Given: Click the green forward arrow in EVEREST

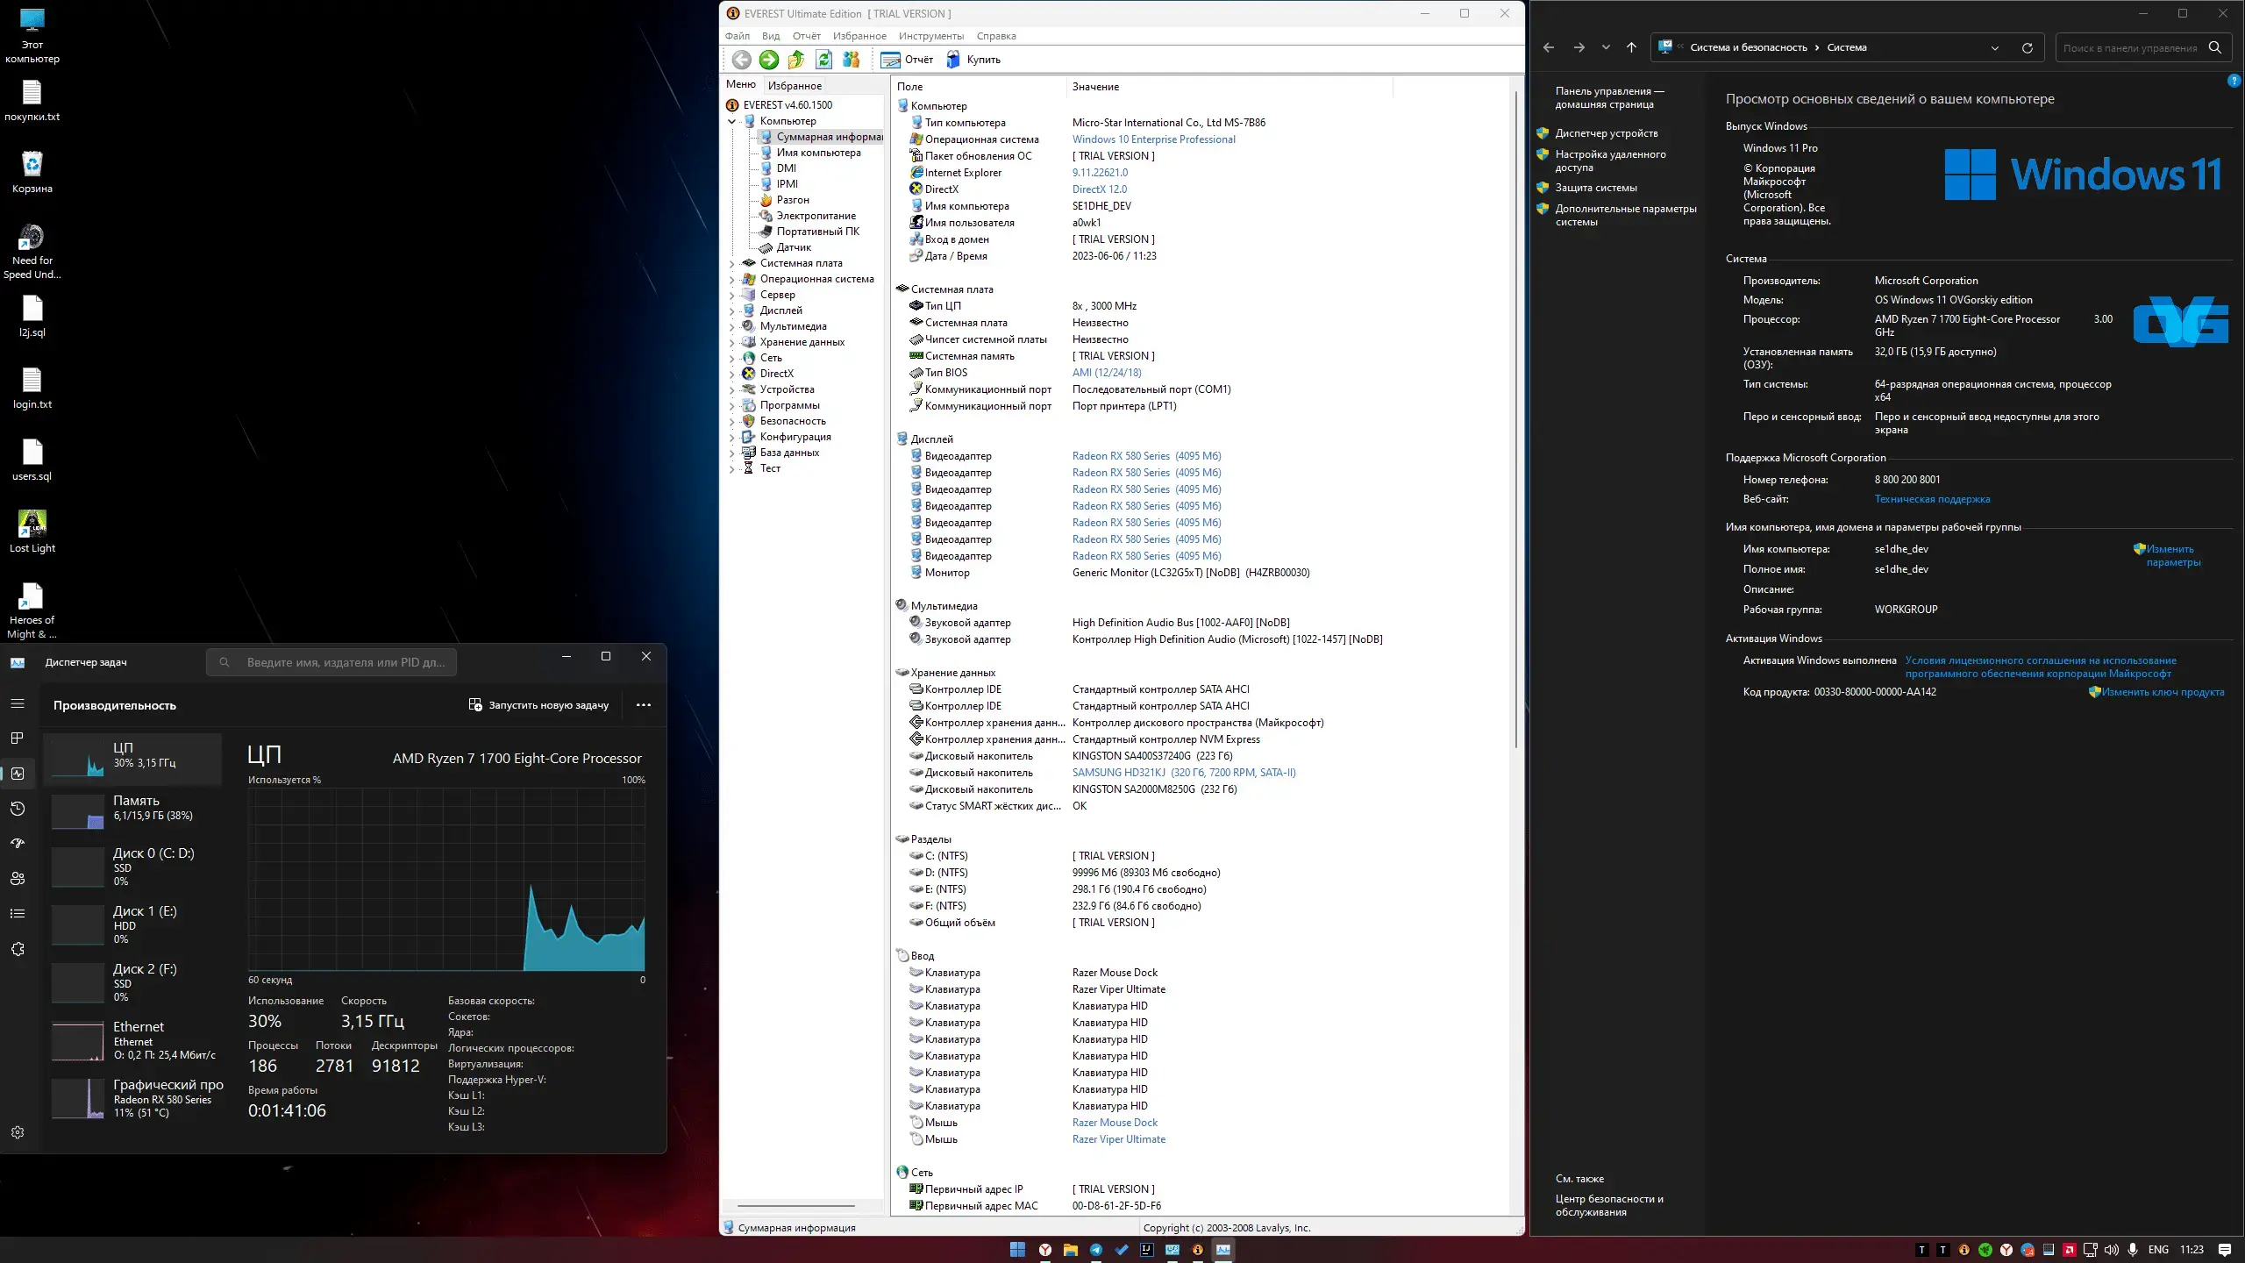Looking at the screenshot, I should click(x=769, y=60).
